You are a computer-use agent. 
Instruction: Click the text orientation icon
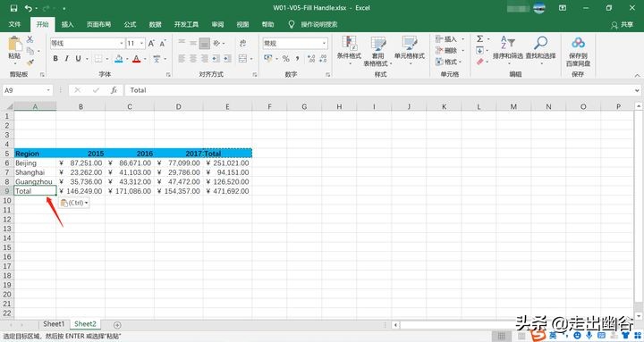click(216, 43)
